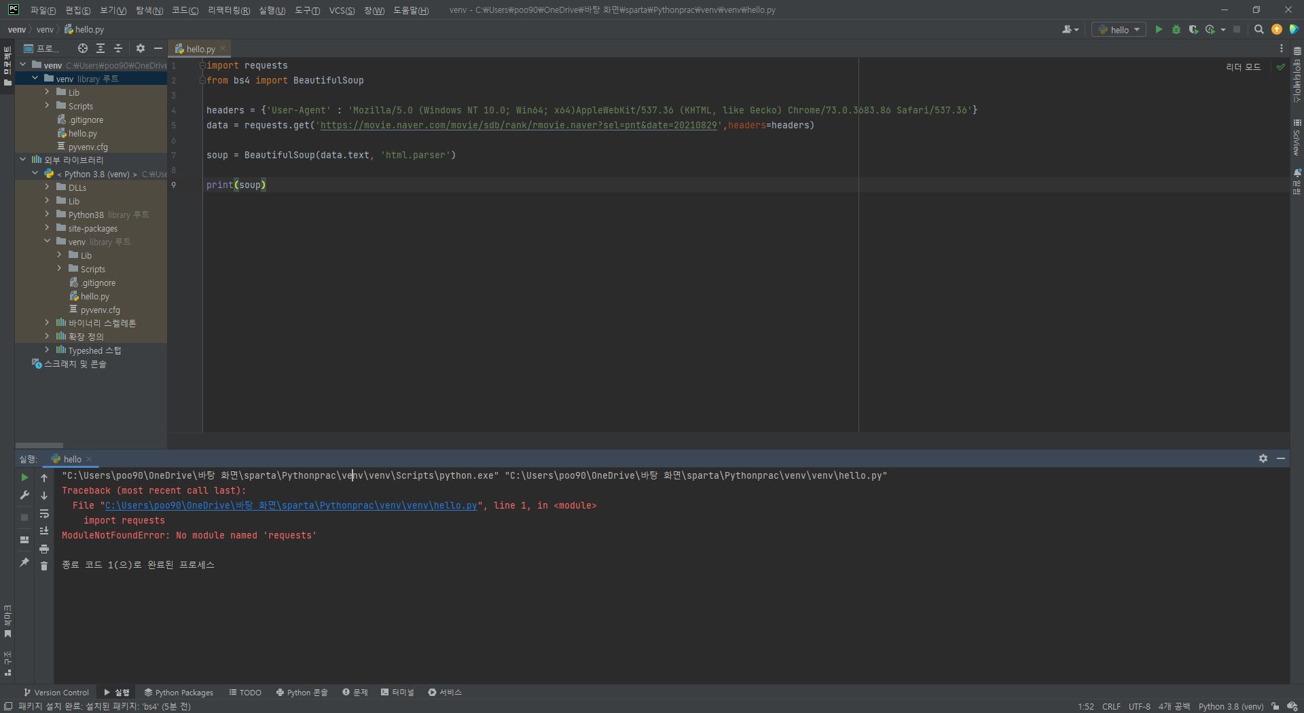Click the Python 3.8 (venv) interpreter in the status bar
Viewport: 1304px width, 713px height.
point(1231,706)
